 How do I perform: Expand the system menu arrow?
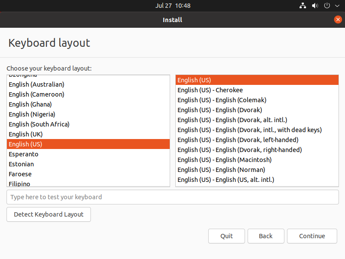click(x=337, y=6)
